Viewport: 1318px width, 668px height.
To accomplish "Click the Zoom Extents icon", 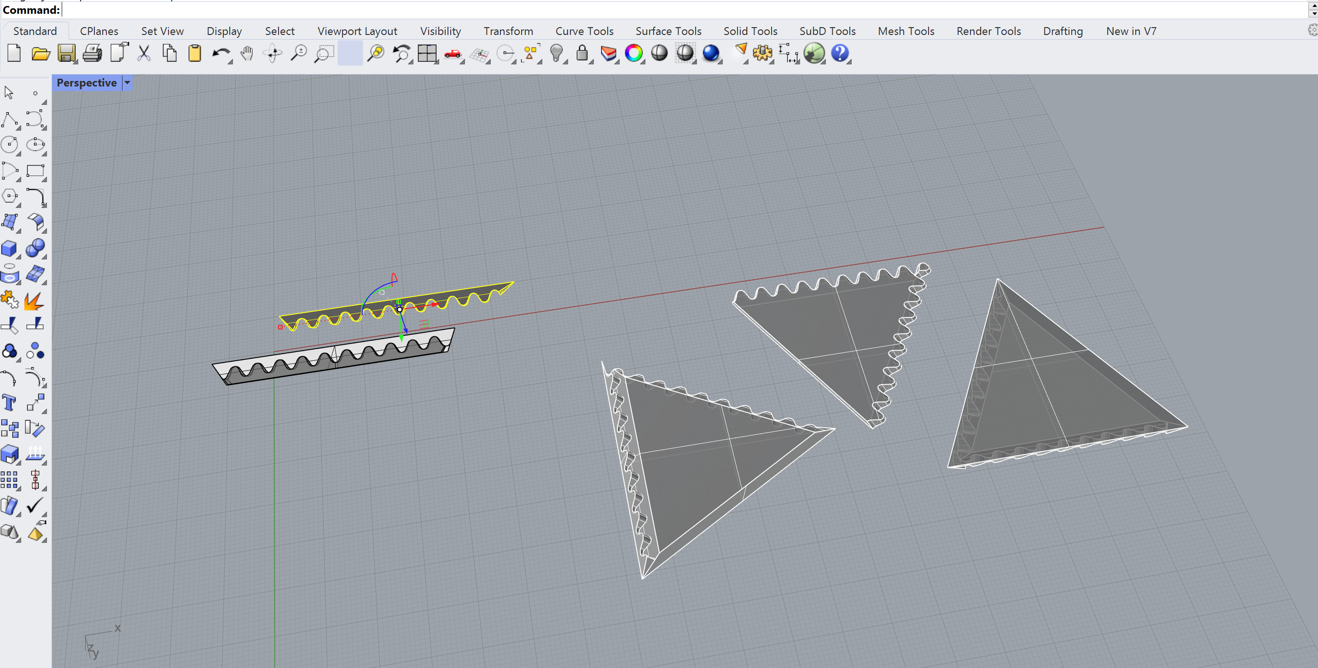I will point(376,53).
